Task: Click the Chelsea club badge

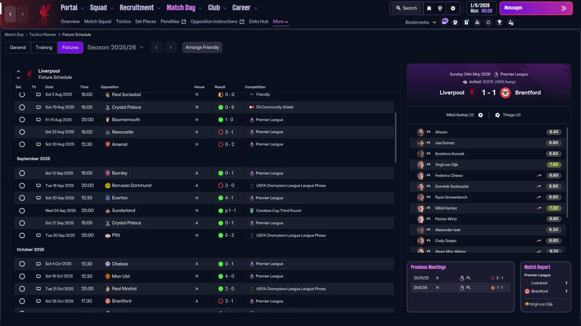Action: pos(108,264)
